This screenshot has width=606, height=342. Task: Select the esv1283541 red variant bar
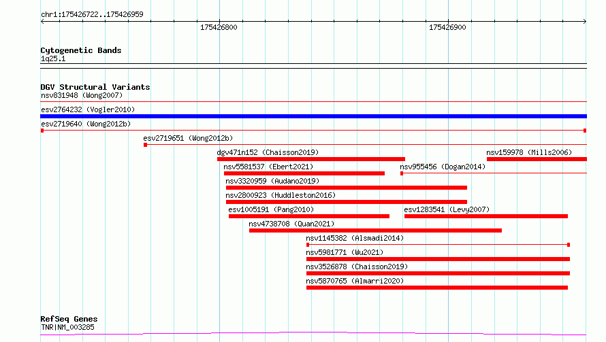[x=485, y=216]
